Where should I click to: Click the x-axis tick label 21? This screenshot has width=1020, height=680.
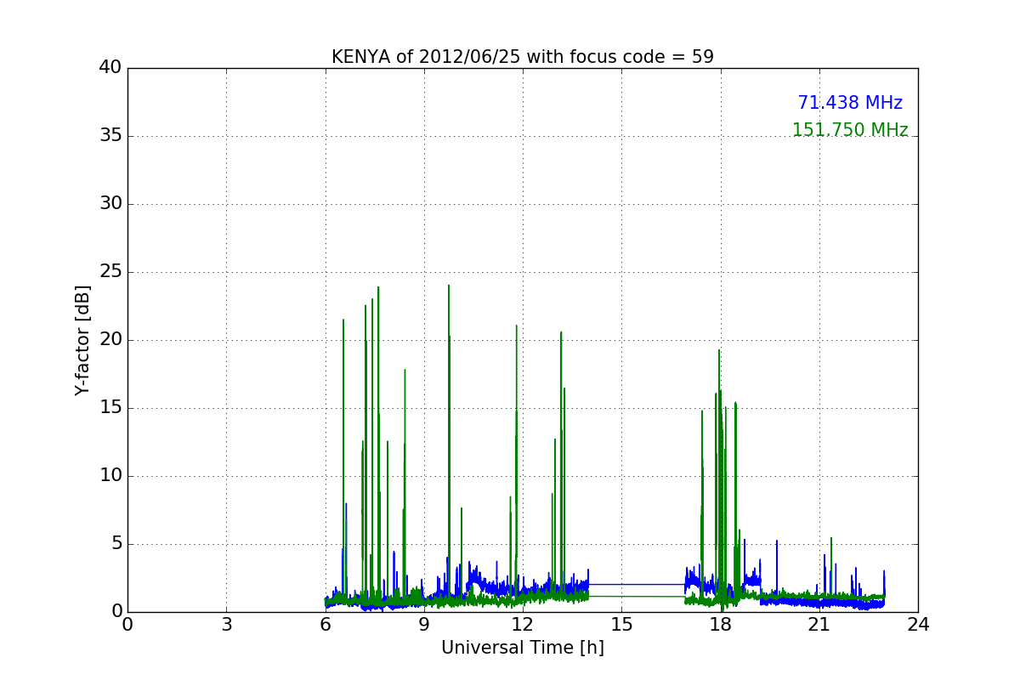pos(819,625)
